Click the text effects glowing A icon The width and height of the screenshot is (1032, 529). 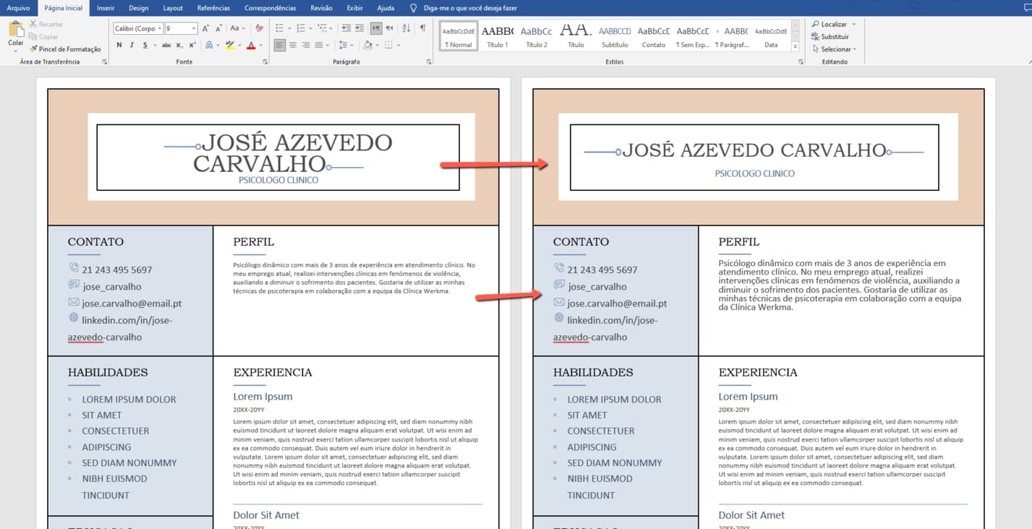(209, 45)
